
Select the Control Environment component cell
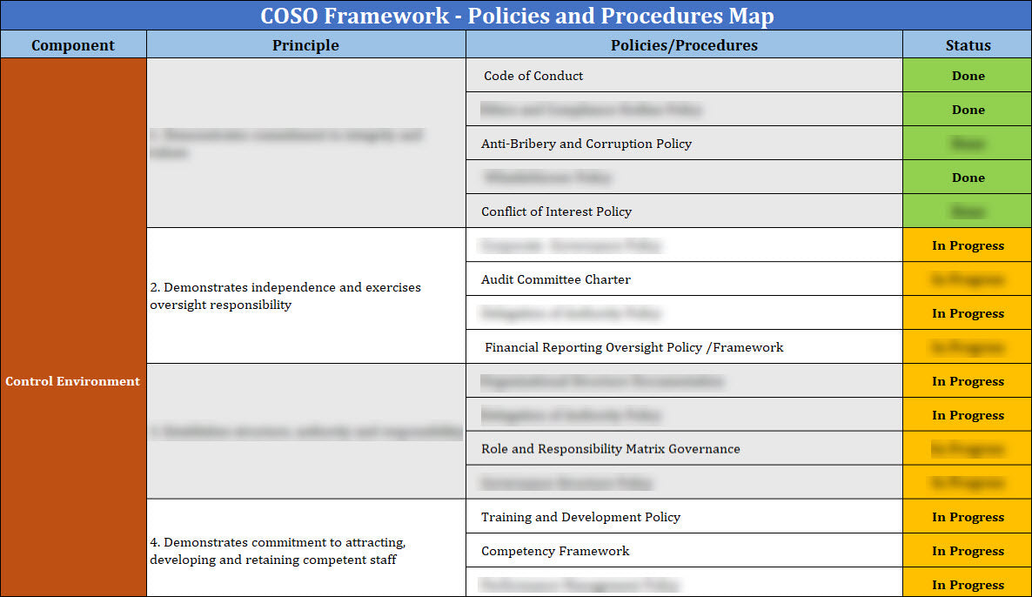click(x=73, y=381)
